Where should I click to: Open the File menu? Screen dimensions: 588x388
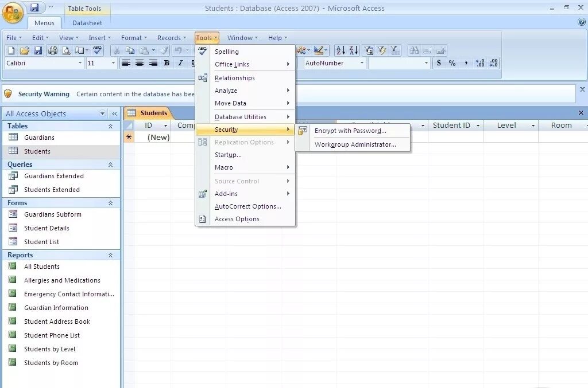click(14, 38)
